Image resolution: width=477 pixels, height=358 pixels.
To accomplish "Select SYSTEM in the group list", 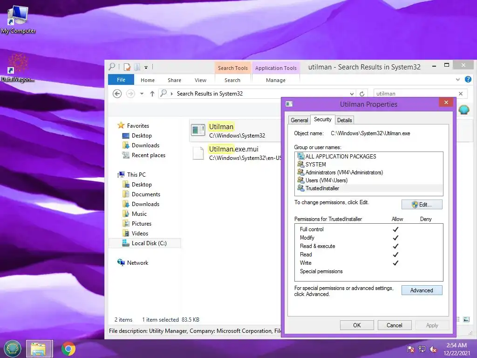I will click(x=369, y=165).
